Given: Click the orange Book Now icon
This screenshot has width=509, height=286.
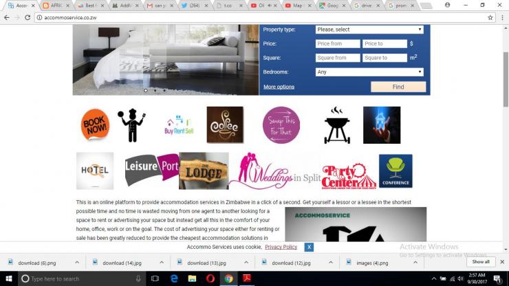Looking at the screenshot, I should 95,125.
